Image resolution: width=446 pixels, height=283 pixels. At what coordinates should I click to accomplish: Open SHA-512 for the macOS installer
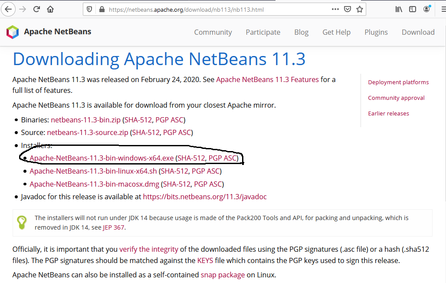(x=177, y=184)
